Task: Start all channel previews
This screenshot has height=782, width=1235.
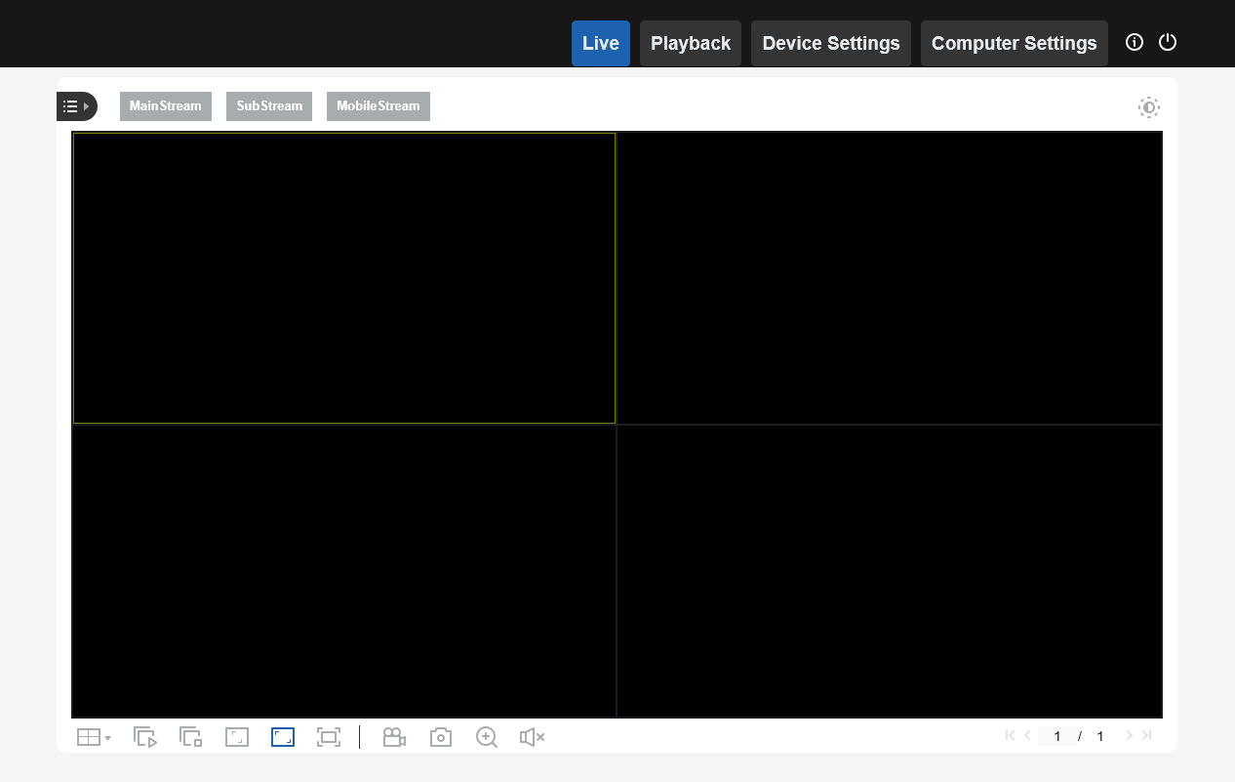Action: 145,737
